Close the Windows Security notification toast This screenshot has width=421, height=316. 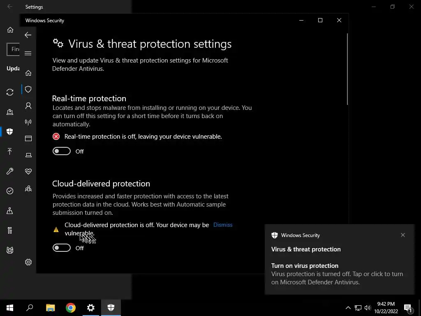[403, 235]
